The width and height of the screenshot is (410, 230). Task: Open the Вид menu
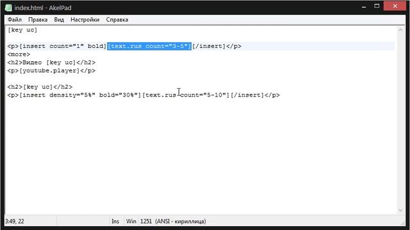(x=59, y=20)
